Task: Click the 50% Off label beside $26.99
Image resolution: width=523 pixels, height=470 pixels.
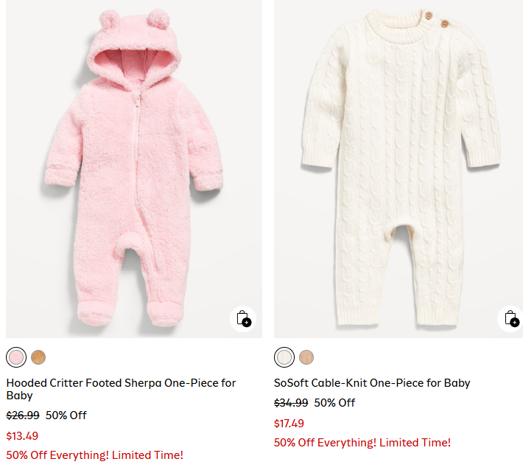Action: pyautogui.click(x=66, y=415)
